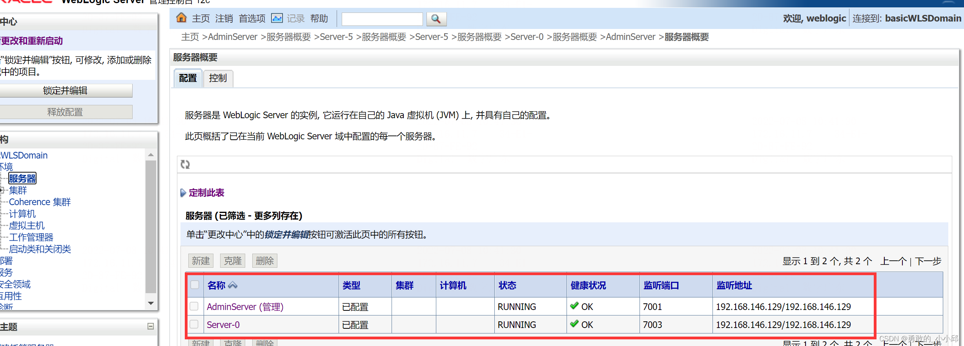This screenshot has width=964, height=346.
Task: Switch to the 控制 tab
Action: (218, 78)
